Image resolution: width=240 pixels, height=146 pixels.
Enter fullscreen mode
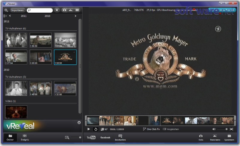[x=231, y=129]
